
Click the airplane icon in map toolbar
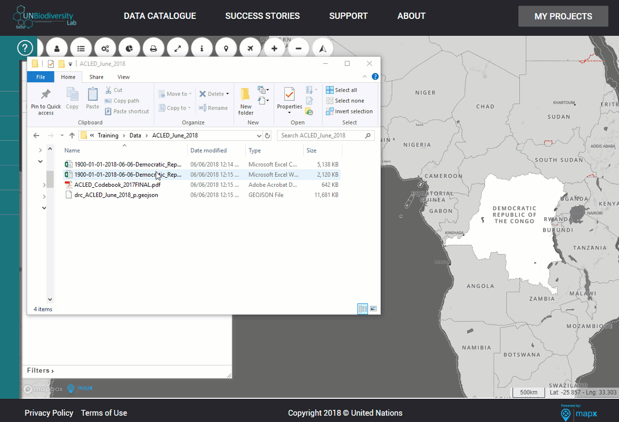(x=250, y=49)
